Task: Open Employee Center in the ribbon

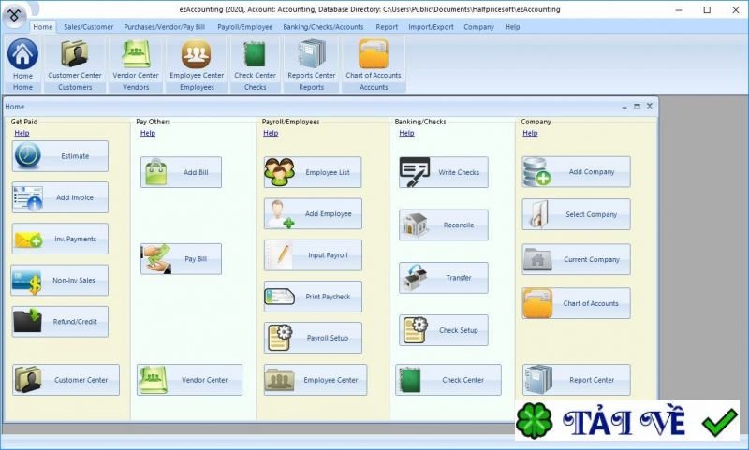Action: [x=197, y=60]
